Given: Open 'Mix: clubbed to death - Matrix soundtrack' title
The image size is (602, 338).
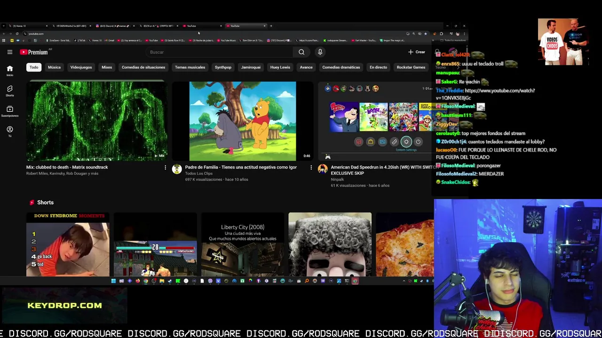Looking at the screenshot, I should [67, 167].
